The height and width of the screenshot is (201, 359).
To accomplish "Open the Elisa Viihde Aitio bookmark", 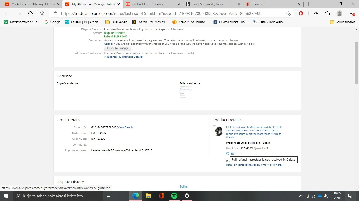I will coord(268,22).
